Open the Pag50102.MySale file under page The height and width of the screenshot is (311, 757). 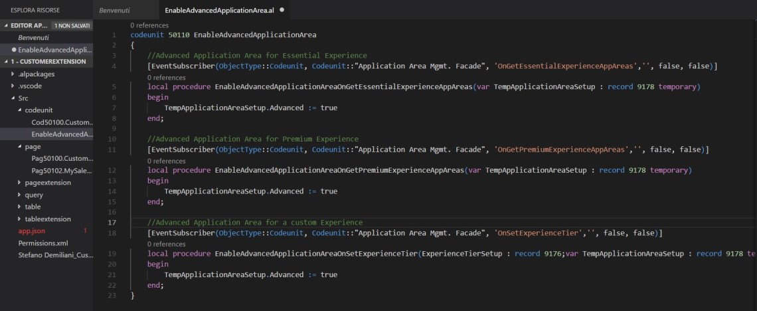62,171
